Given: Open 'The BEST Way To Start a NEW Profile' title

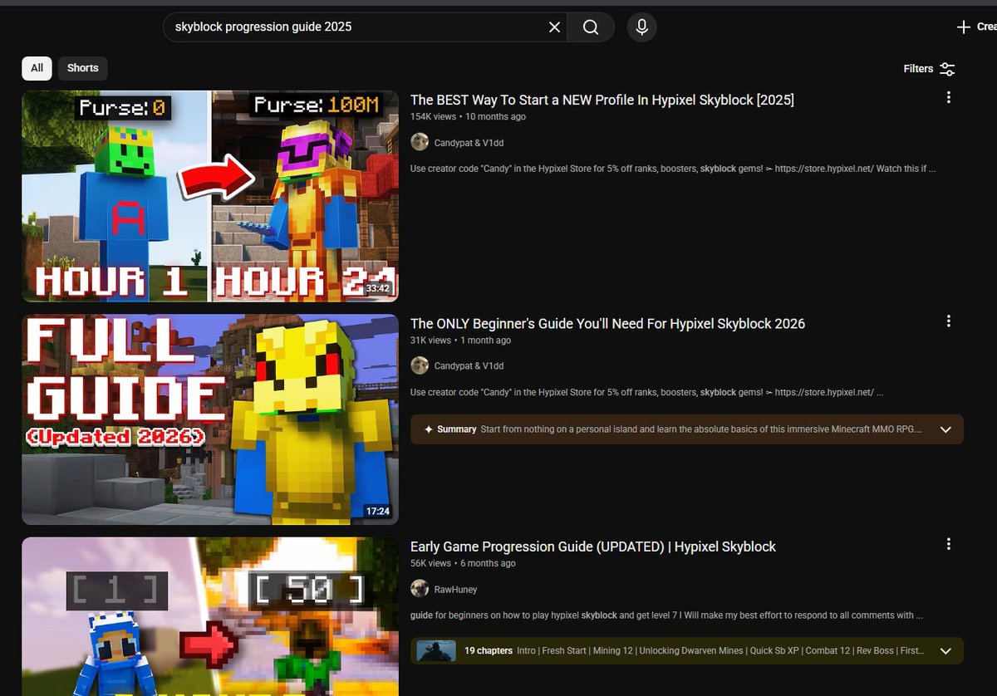Looking at the screenshot, I should tap(602, 100).
